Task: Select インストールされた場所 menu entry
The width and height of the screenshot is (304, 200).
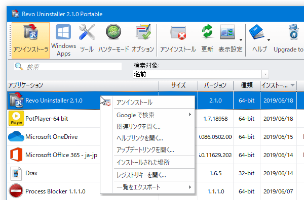Action: (x=154, y=162)
